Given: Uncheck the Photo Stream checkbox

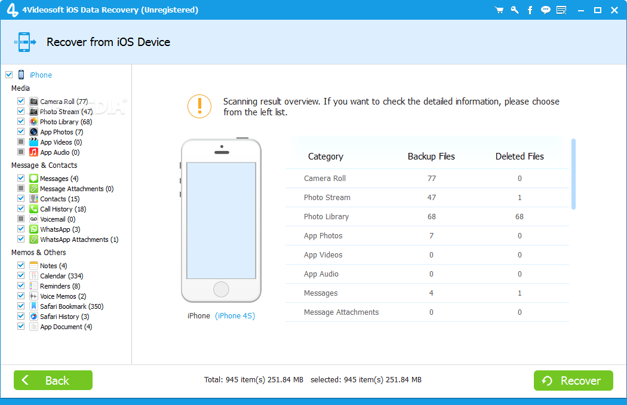Looking at the screenshot, I should [x=21, y=111].
